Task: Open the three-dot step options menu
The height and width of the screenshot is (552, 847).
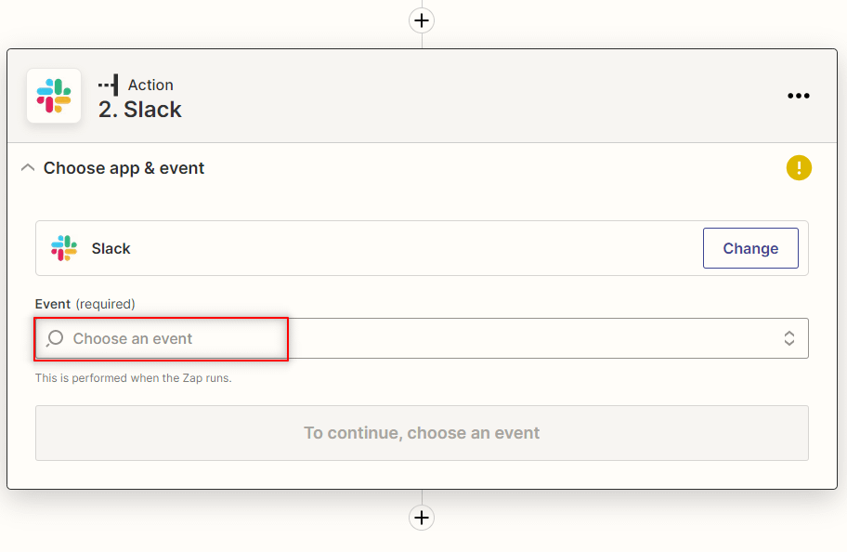Action: coord(799,96)
